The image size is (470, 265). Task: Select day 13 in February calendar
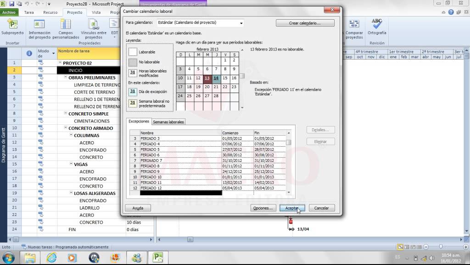(x=207, y=78)
